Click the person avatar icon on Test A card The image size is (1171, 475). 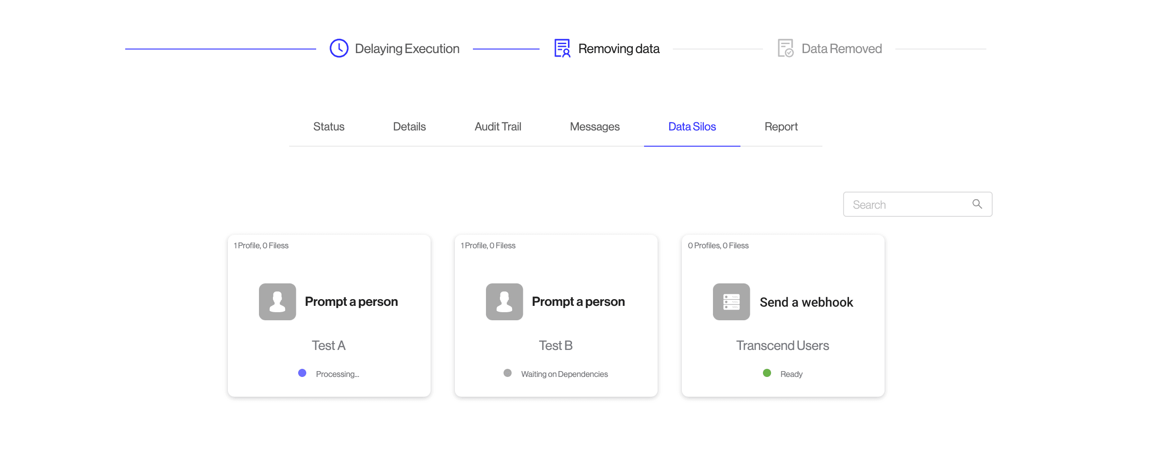point(277,302)
